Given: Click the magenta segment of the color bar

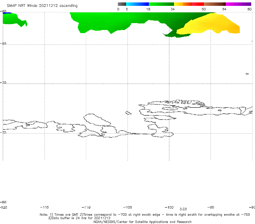Looking at the screenshot, I should point(238,4).
